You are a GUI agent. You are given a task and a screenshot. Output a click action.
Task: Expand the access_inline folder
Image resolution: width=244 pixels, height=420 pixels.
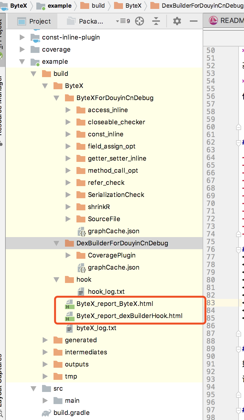[x=68, y=110]
